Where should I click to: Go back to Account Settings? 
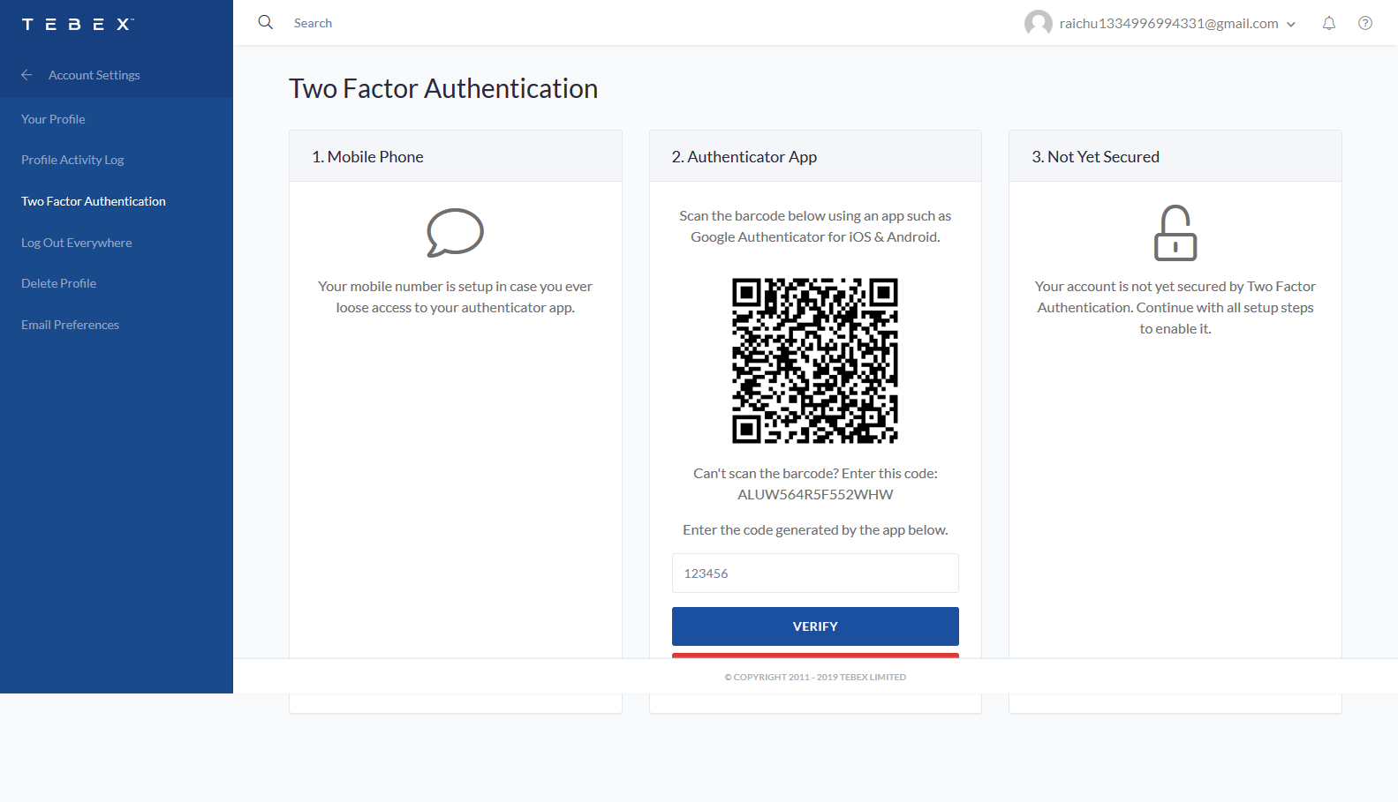coord(94,75)
